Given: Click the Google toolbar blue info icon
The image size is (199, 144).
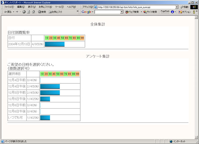Looking at the screenshot, I should tap(172, 12).
